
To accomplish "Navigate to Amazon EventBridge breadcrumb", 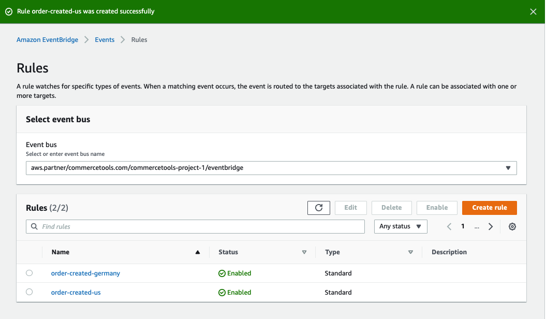I will 47,40.
